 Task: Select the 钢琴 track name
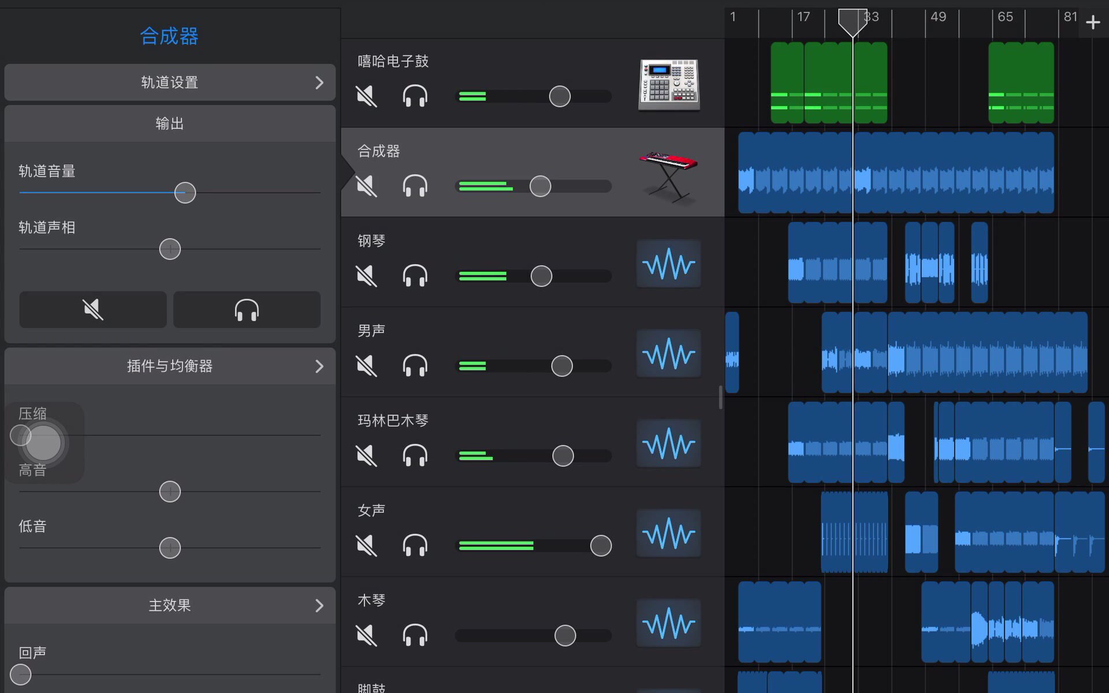tap(371, 241)
